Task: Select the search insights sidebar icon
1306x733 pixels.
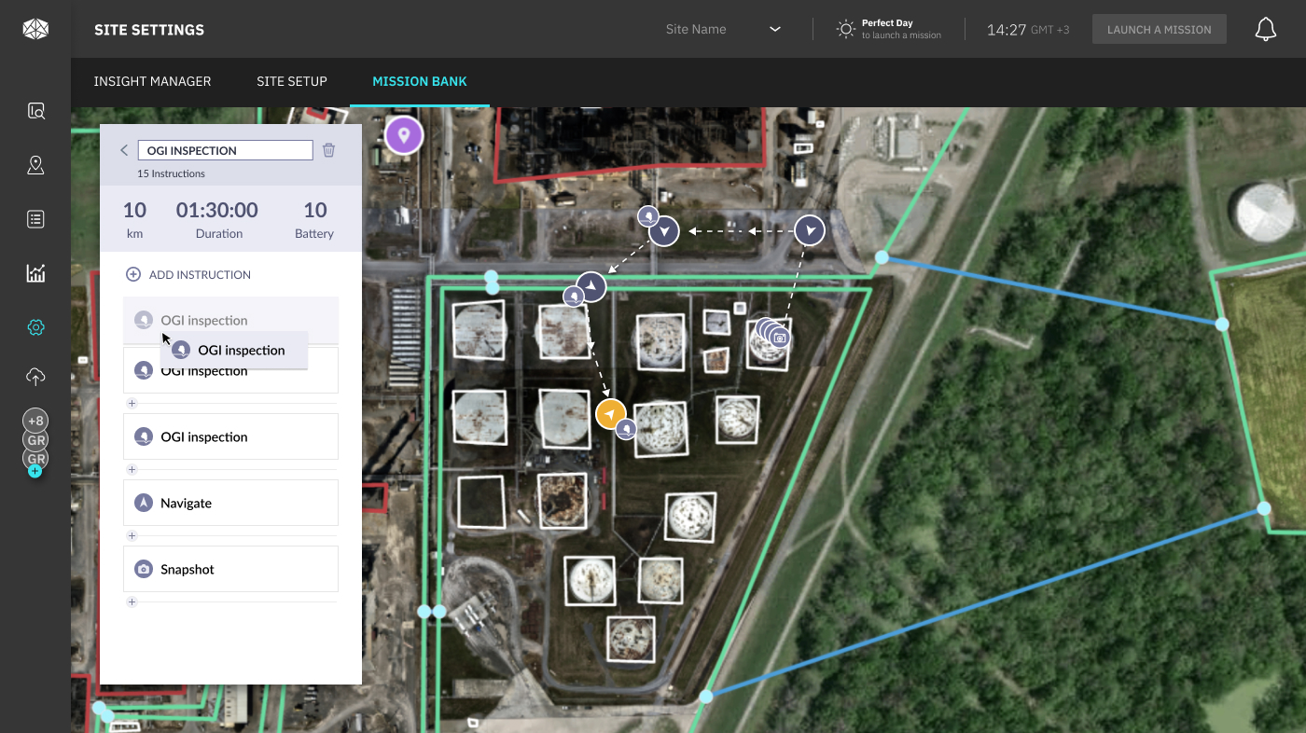Action: point(35,112)
